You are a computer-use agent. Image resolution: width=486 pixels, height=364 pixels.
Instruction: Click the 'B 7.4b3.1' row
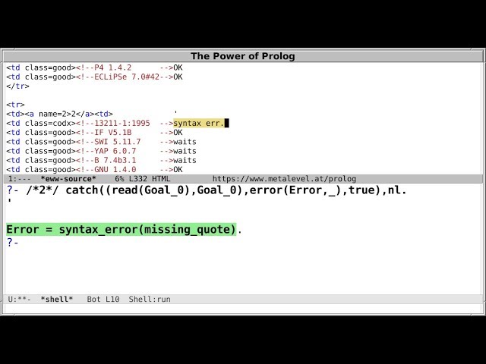[101, 160]
